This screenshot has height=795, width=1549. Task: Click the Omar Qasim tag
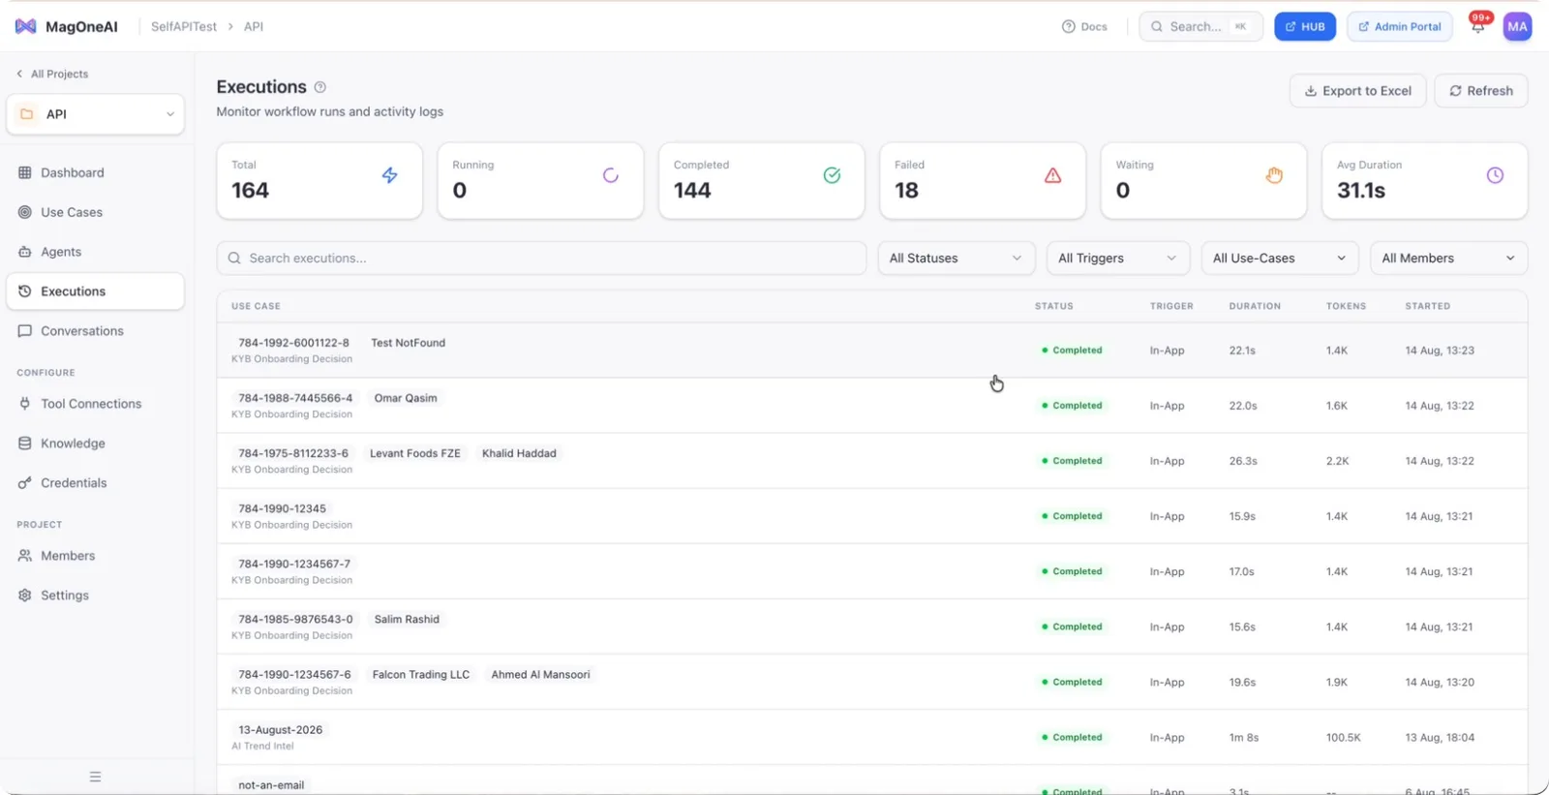pos(406,398)
